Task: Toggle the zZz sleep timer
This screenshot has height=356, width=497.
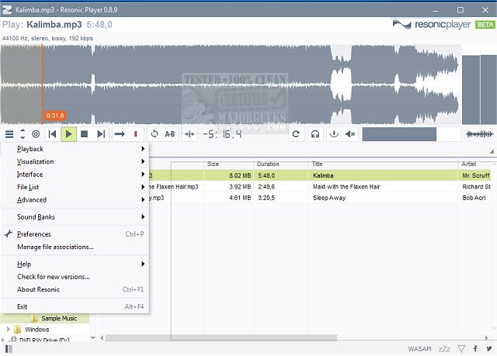Action: 444,349
